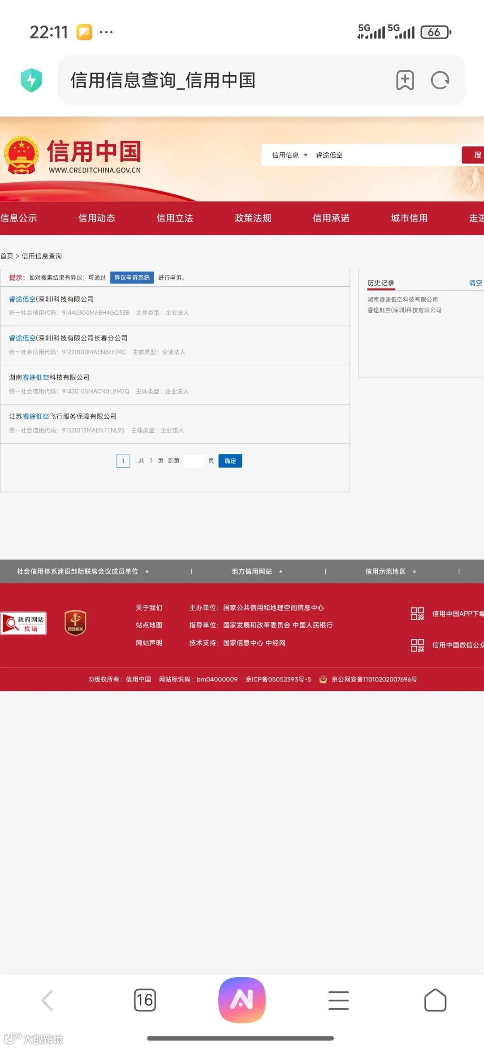
Task: Expand 地方信用网站 list
Action: point(257,571)
